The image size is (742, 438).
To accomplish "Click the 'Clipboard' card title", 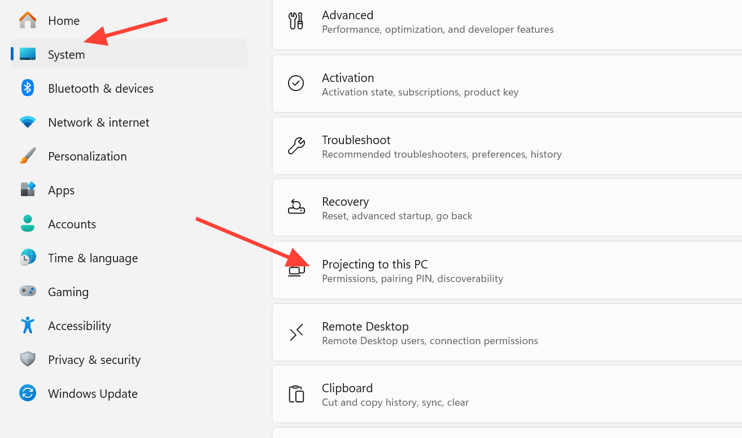I will [347, 388].
